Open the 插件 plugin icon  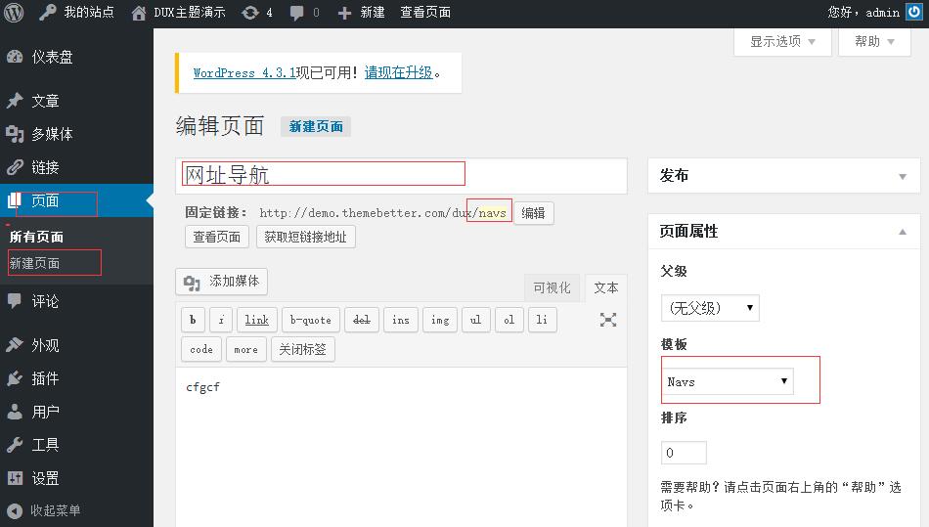click(x=15, y=378)
